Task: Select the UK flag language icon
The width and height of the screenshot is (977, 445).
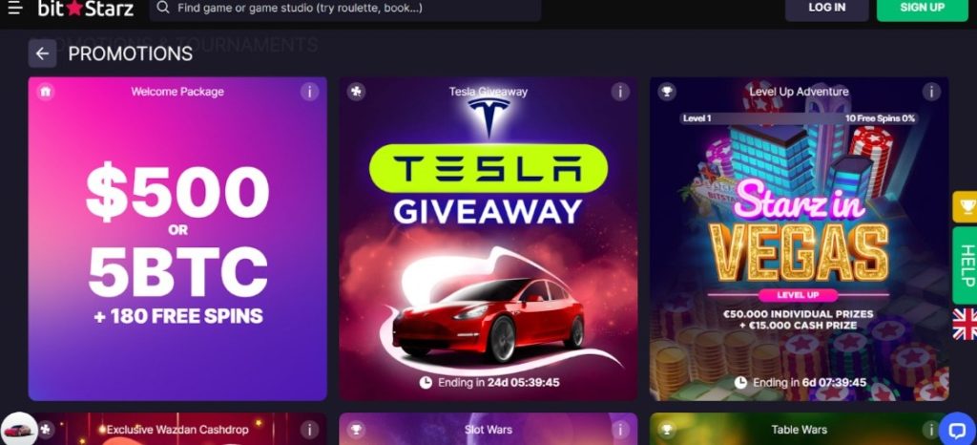Action: click(966, 324)
